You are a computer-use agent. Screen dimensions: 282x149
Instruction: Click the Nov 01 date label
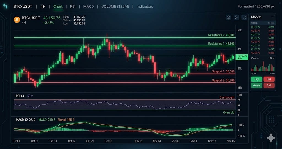139,141
